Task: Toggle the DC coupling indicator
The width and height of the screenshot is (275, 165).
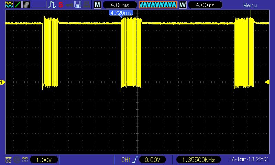Action: coord(8,160)
